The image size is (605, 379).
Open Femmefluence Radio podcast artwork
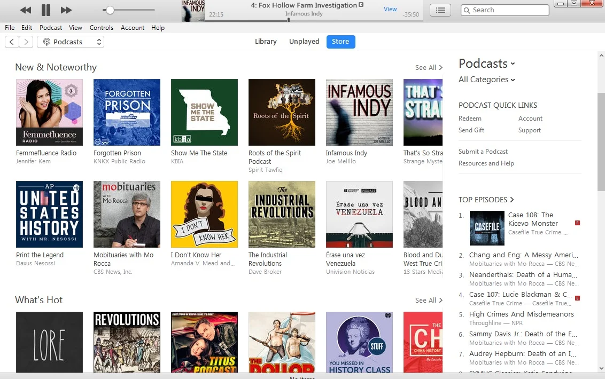coord(49,112)
